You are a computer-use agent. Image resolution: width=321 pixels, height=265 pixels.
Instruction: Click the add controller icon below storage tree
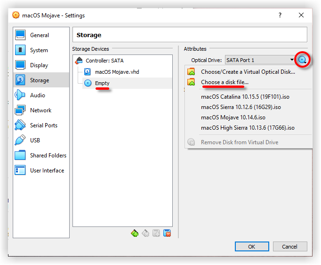135,233
